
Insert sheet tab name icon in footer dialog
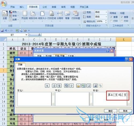tap(88, 86)
